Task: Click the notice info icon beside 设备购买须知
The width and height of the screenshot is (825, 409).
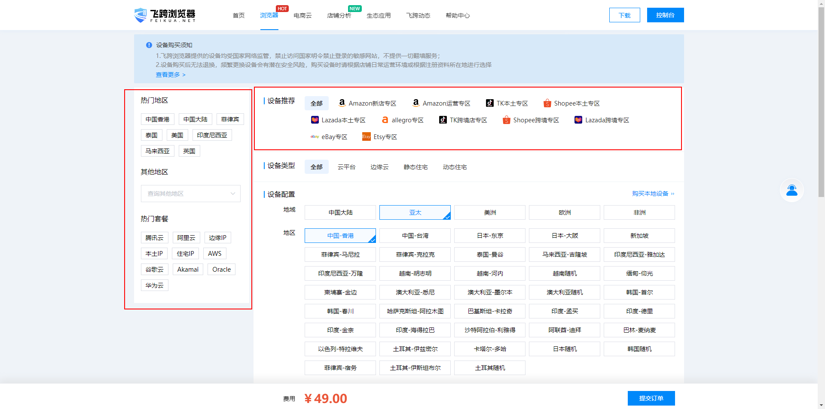Action: coord(149,45)
